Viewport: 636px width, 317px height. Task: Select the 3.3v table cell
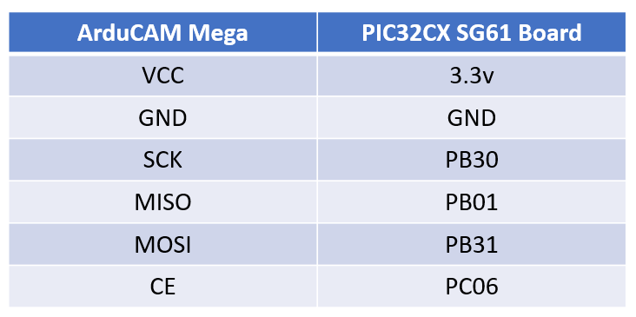(472, 76)
